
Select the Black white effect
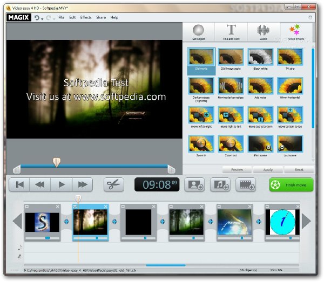(x=260, y=59)
